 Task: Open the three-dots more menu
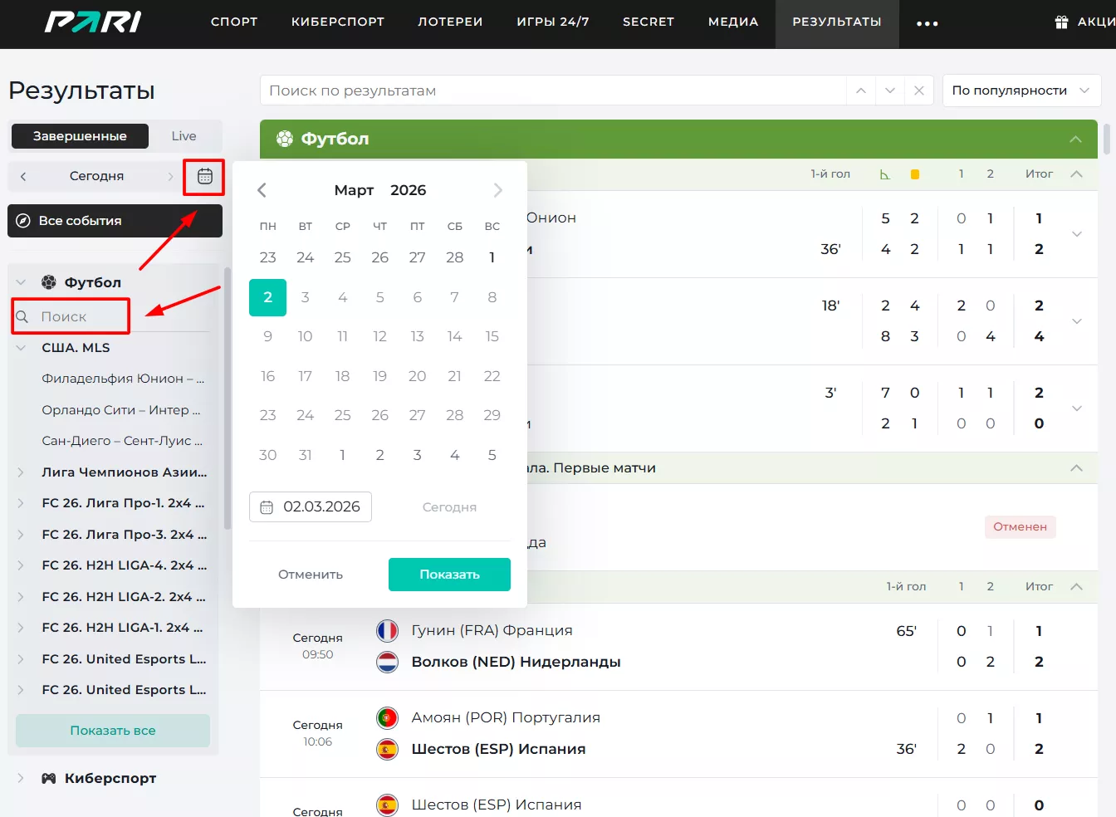927,24
